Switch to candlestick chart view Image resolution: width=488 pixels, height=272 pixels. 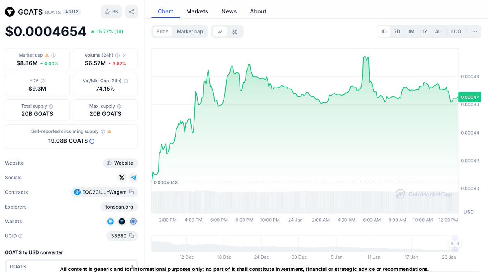[235, 32]
